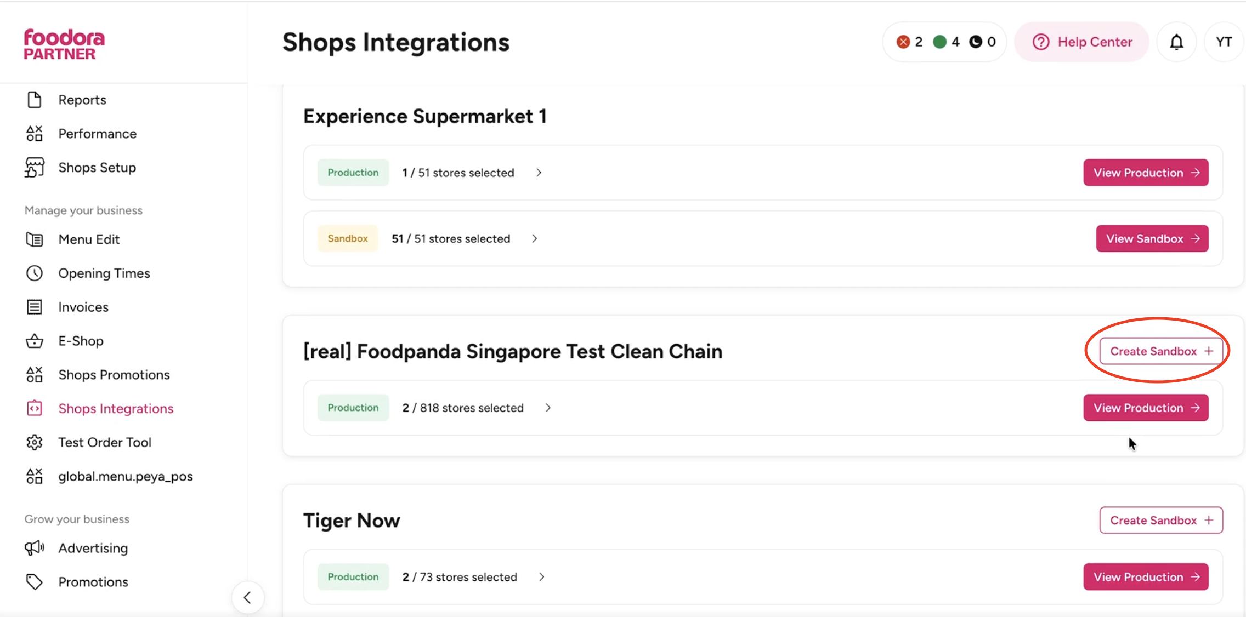Expand the 2 / 818 stores selected chevron
Viewport: 1246px width, 617px height.
(x=548, y=408)
